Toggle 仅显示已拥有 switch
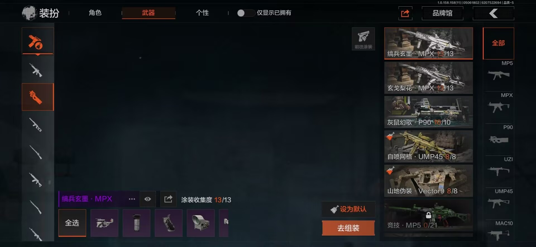 [246, 13]
